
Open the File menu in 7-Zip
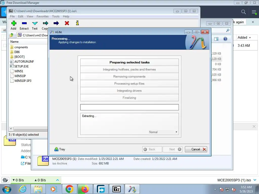(x=12, y=16)
